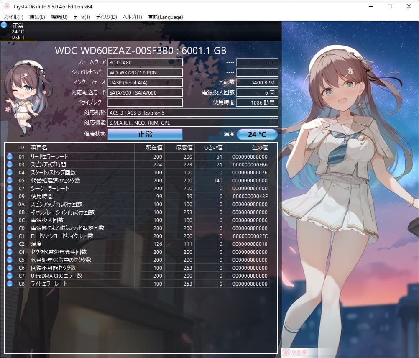Open the テーマ(T) menu
Image resolution: width=419 pixels, height=358 pixels.
(82, 17)
